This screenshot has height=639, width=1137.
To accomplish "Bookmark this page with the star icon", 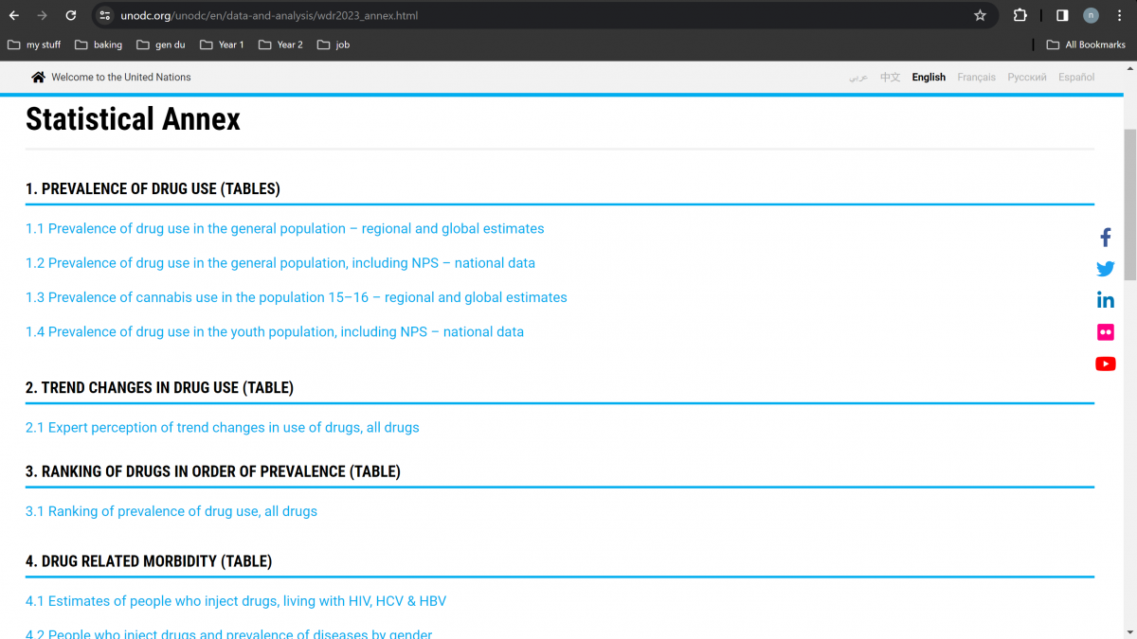I will pos(980,15).
